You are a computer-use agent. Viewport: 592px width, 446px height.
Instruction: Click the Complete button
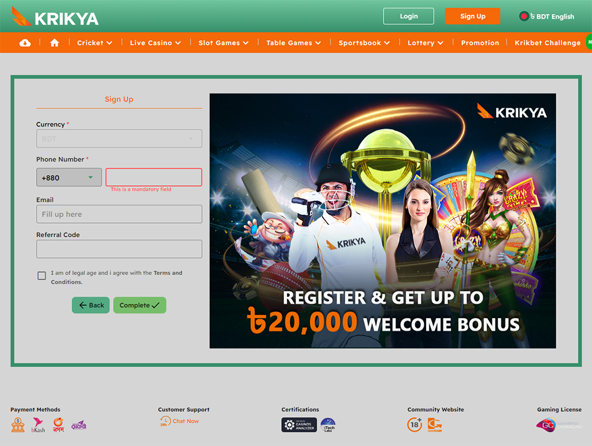pyautogui.click(x=140, y=305)
